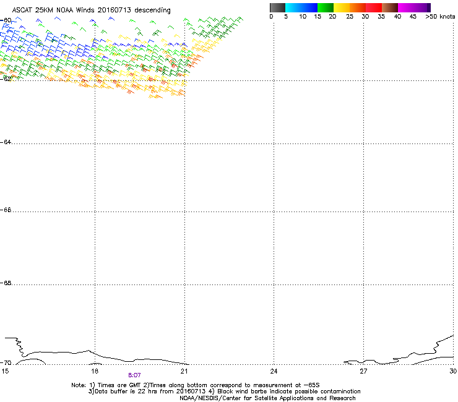Image resolution: width=458 pixels, height=402 pixels.
Task: Click the latitude label -60
Action: pyautogui.click(x=6, y=20)
